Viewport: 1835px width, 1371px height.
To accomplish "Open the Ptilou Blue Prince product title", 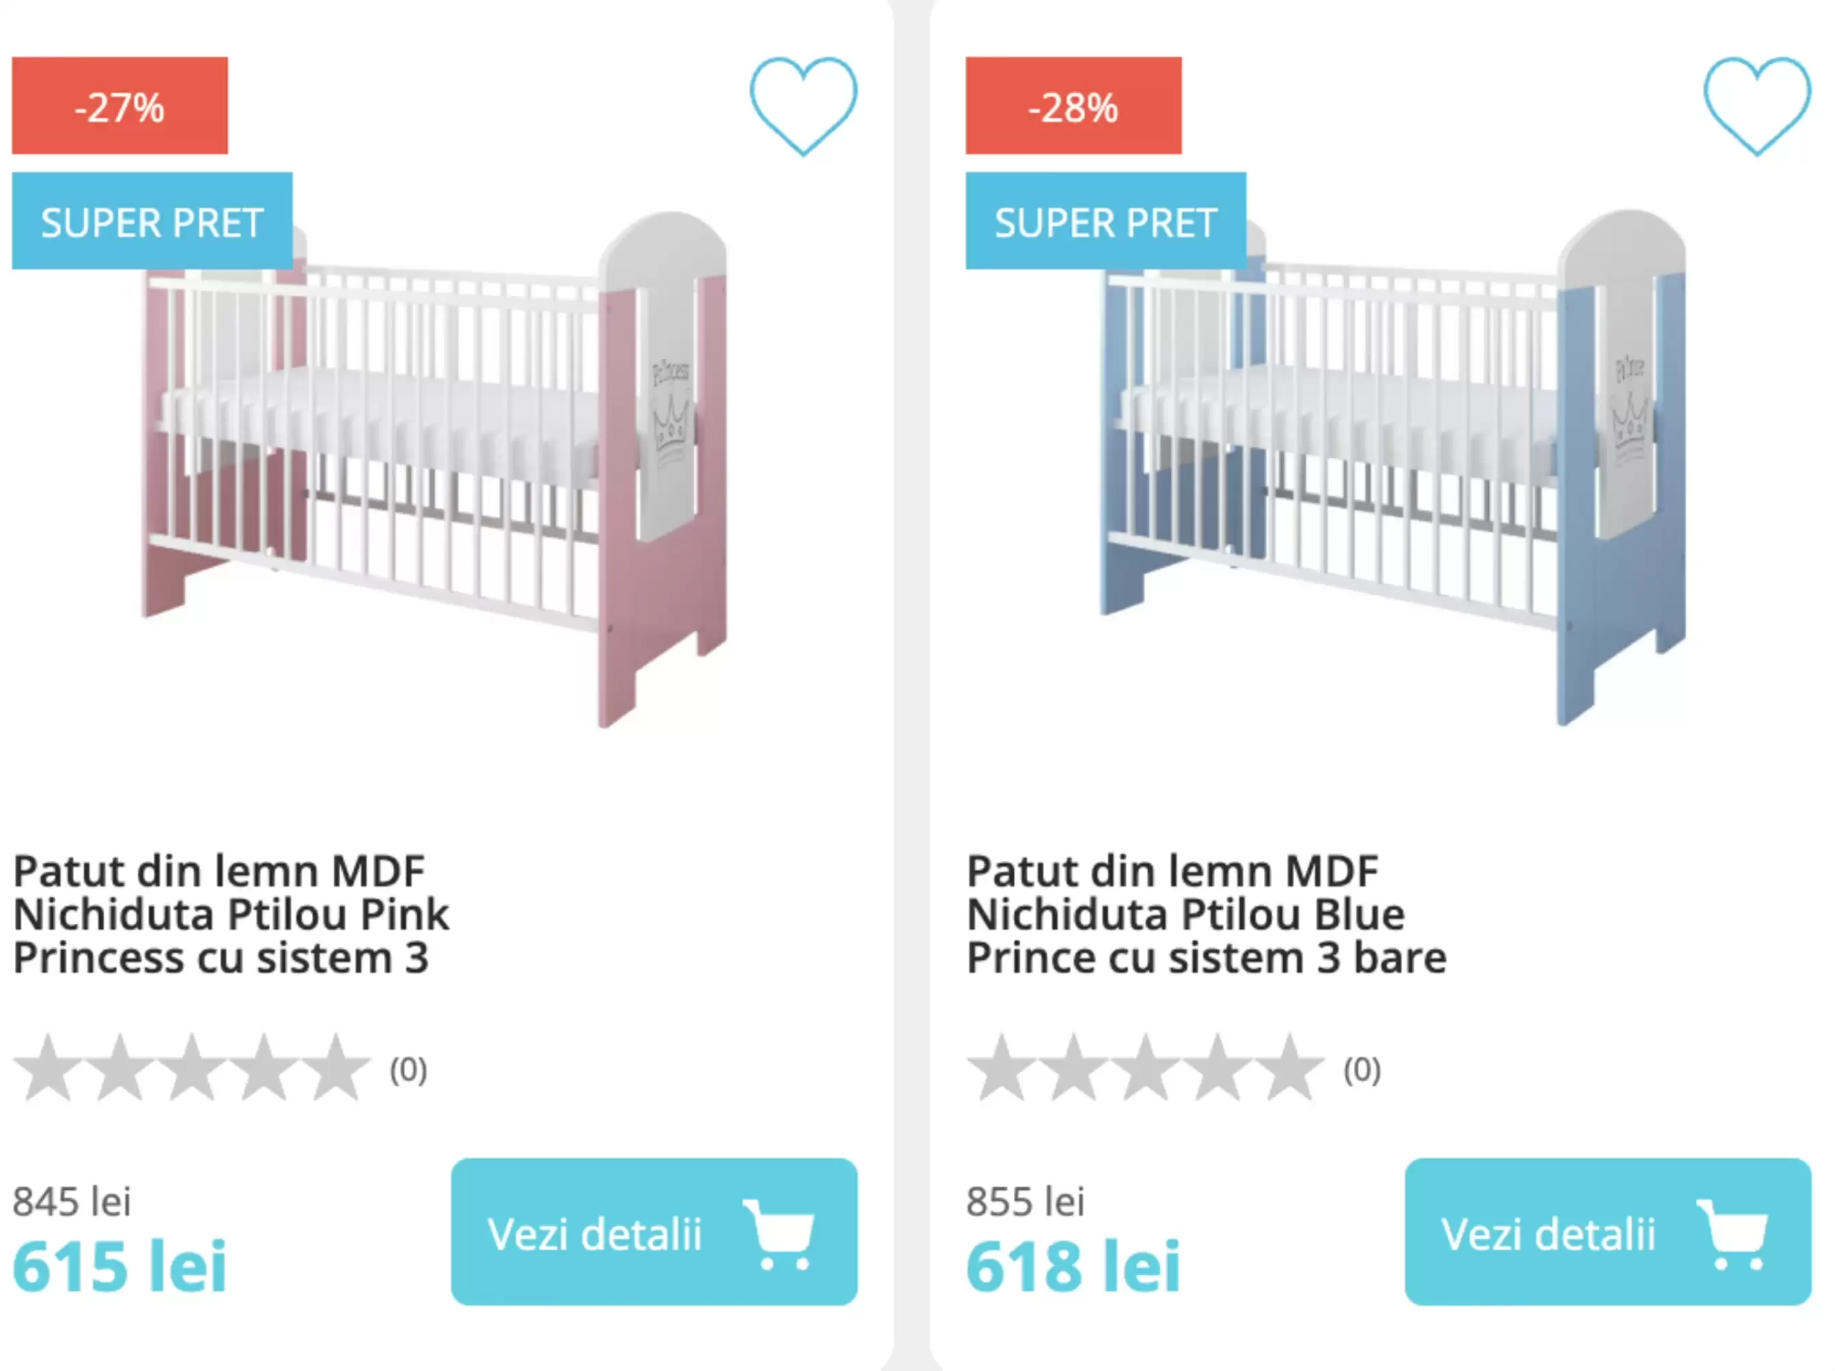I will (1205, 914).
